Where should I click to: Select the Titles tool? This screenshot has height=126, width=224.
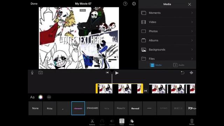tap(122, 122)
